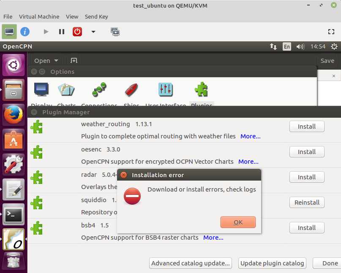Screen dimensions: 341x273
Task: Open the Display options icon
Action: 41,89
